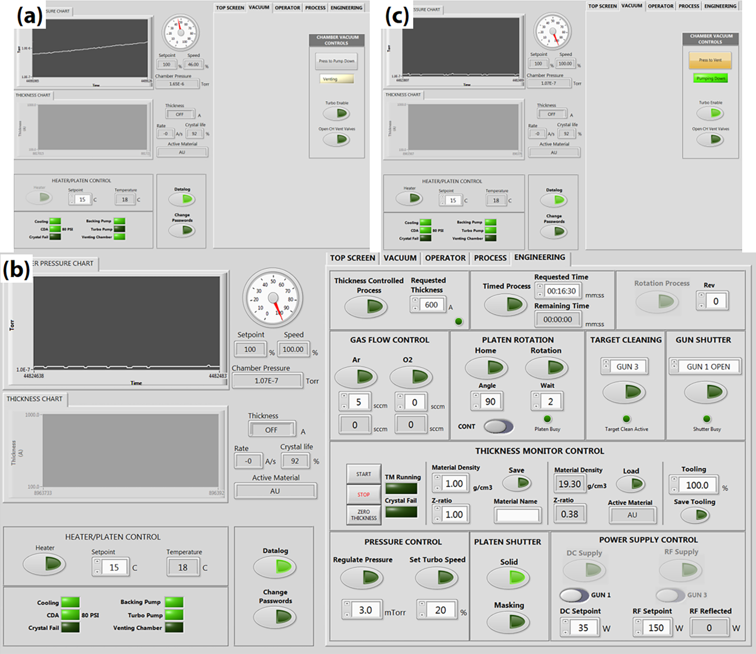Click the ZERO THICKNESS button
Image resolution: width=756 pixels, height=654 pixels.
(364, 515)
